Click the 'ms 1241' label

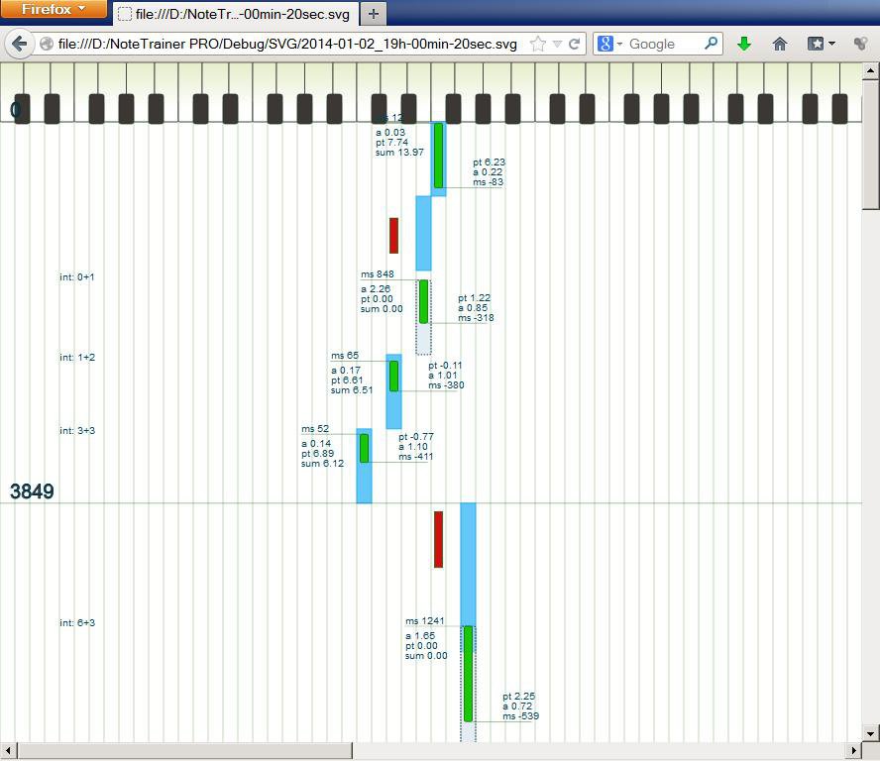(x=425, y=620)
